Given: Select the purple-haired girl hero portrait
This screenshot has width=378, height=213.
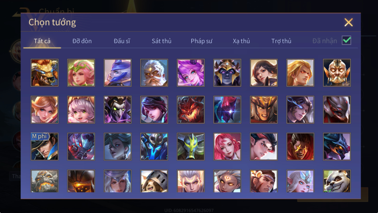Looking at the screenshot, I should (x=191, y=73).
